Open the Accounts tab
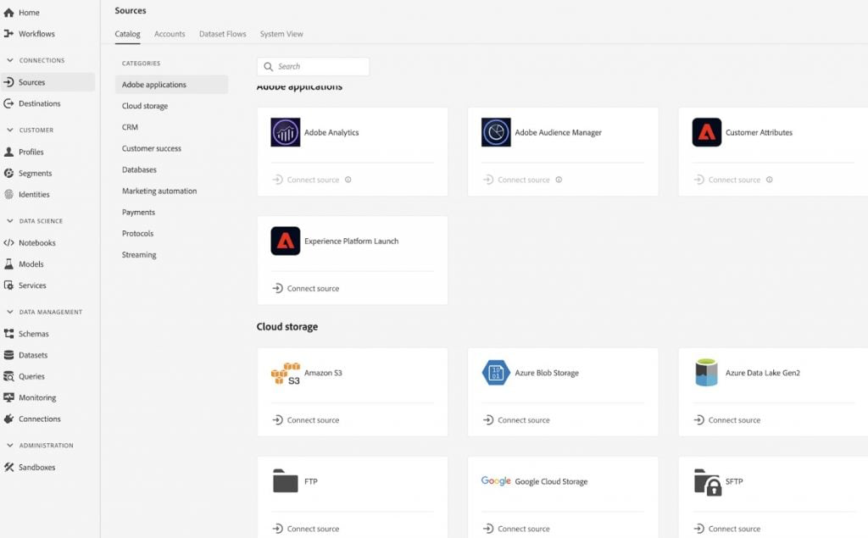Screen dimensions: 868x538 click(x=170, y=34)
